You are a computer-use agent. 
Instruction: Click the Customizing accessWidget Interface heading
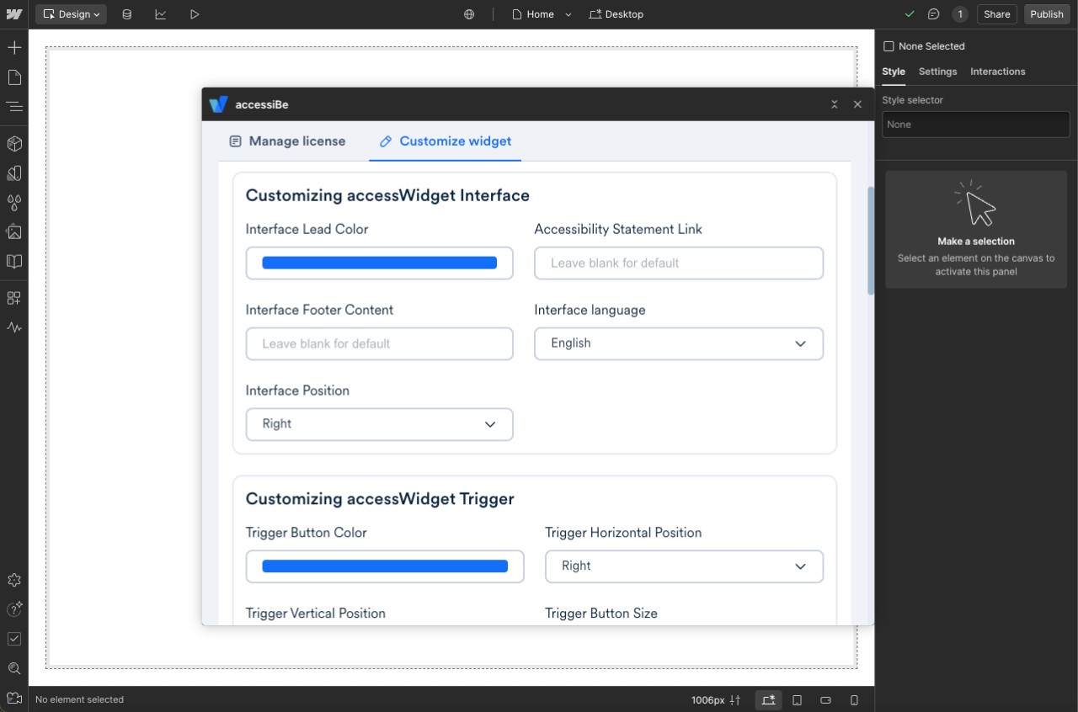click(x=387, y=195)
